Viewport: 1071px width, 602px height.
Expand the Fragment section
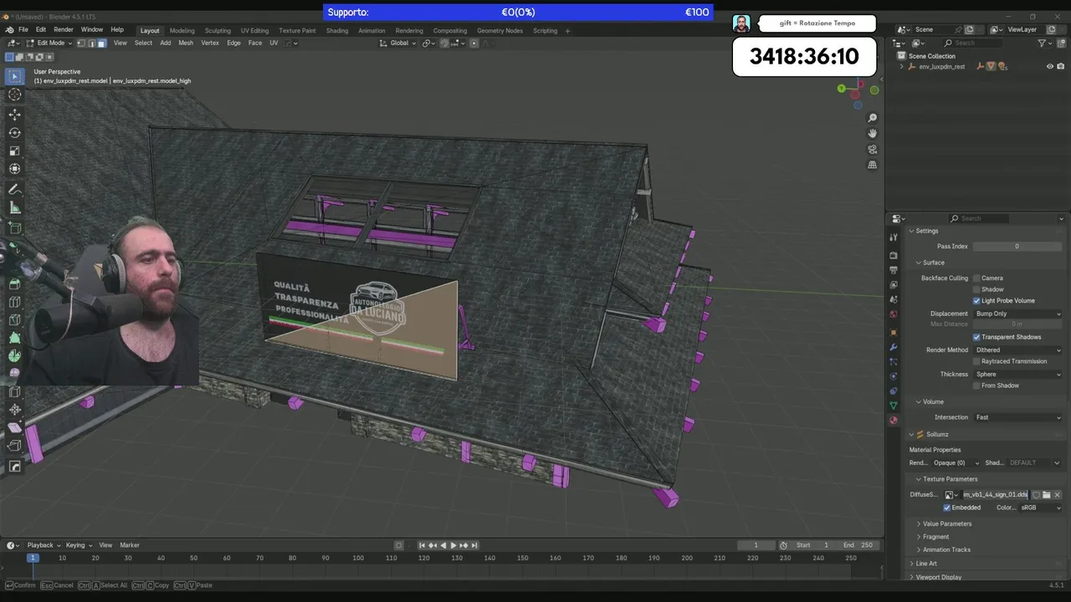[x=935, y=537]
